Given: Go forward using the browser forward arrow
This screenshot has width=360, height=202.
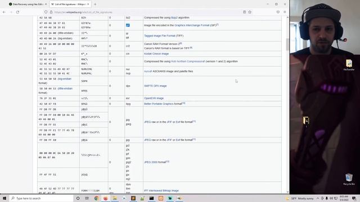Looking at the screenshot, I should pyautogui.click(x=11, y=12).
